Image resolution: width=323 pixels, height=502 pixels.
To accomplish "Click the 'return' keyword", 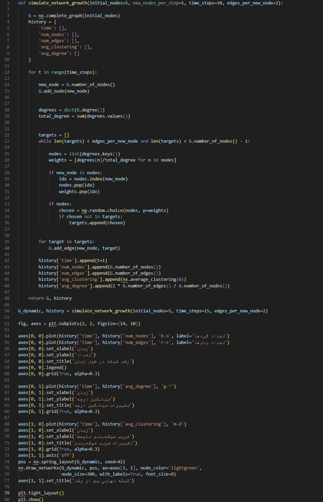I will (x=36, y=298).
